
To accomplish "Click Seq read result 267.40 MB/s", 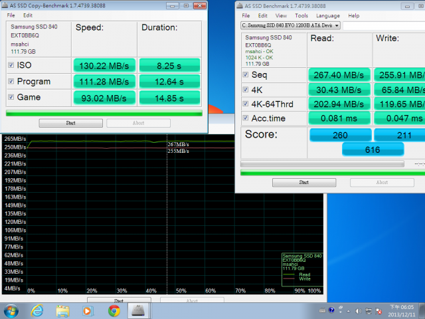I will 339,75.
